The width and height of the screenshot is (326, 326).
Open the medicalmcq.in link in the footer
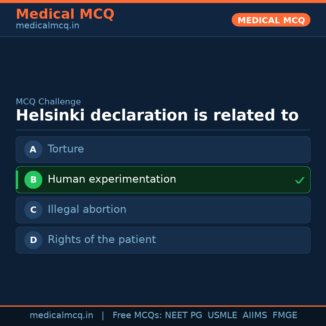[61, 315]
